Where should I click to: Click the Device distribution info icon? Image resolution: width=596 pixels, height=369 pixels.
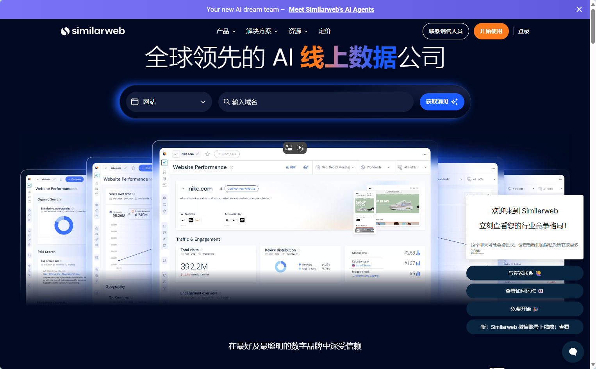tap(299, 250)
